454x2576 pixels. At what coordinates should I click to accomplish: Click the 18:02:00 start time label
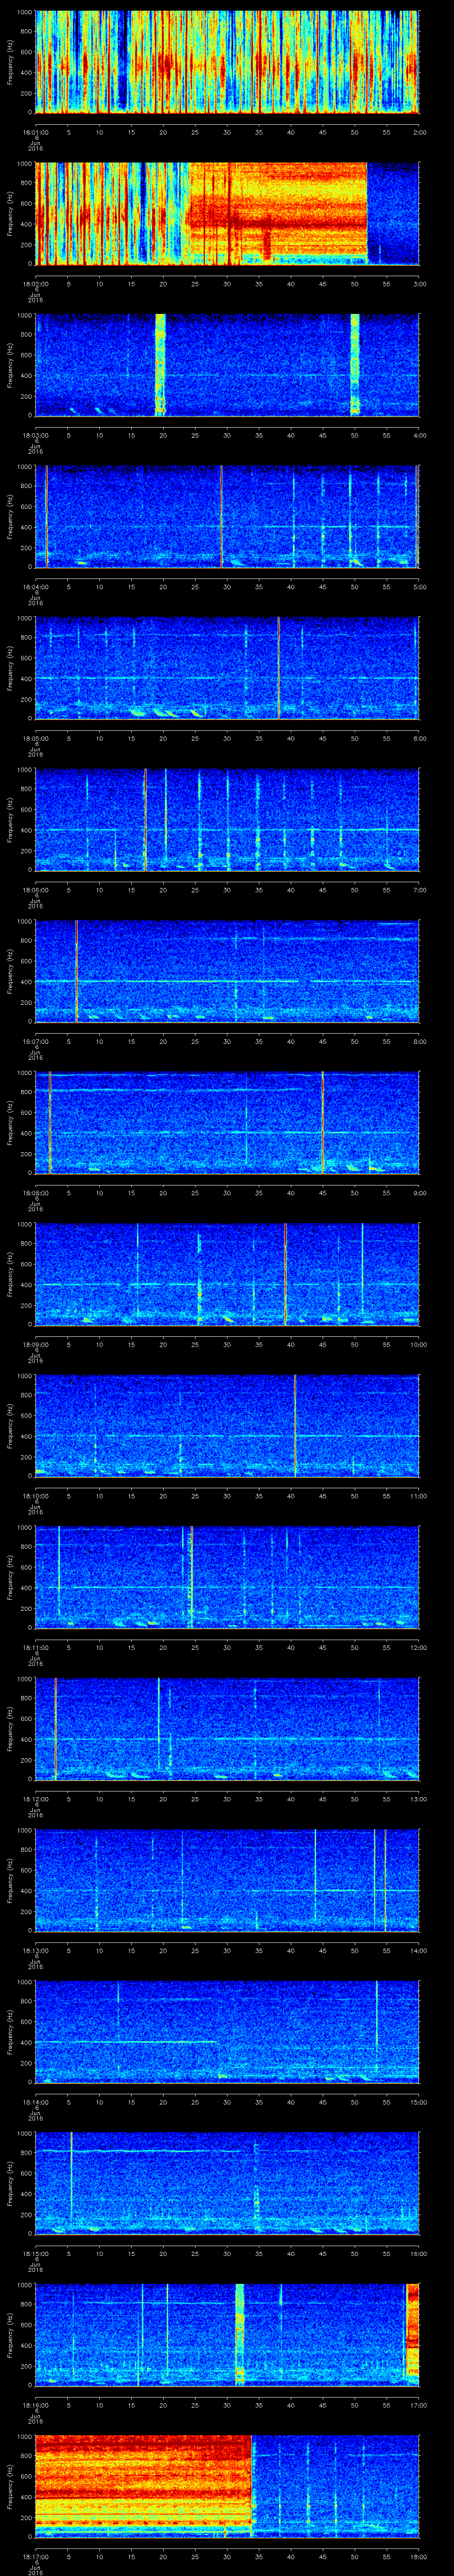pyautogui.click(x=35, y=284)
